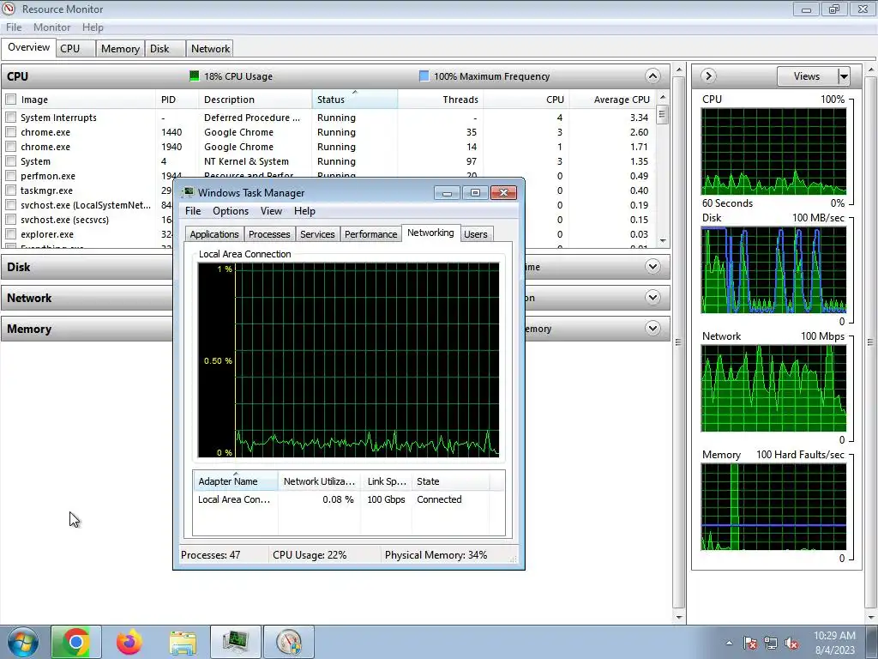Open Resource Monitor Monitor menu

(51, 27)
